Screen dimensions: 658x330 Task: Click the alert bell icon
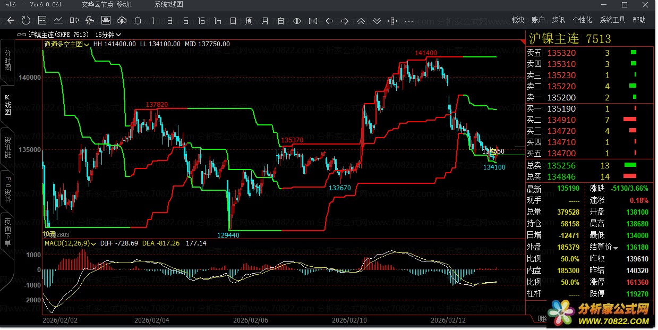click(138, 21)
